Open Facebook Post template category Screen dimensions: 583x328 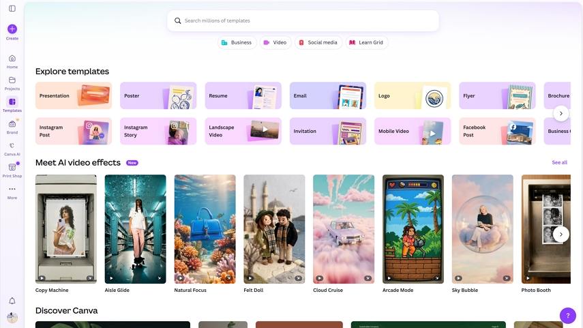point(498,131)
